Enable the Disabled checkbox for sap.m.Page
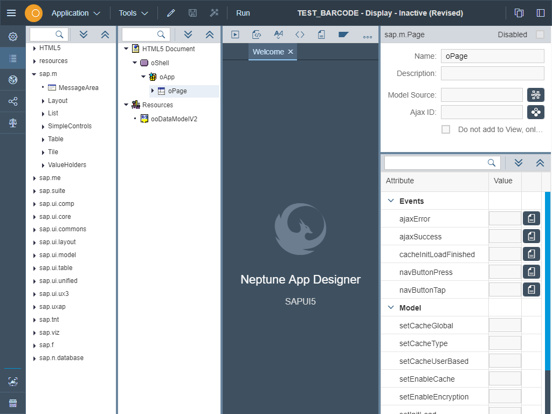The width and height of the screenshot is (552, 414). click(539, 34)
